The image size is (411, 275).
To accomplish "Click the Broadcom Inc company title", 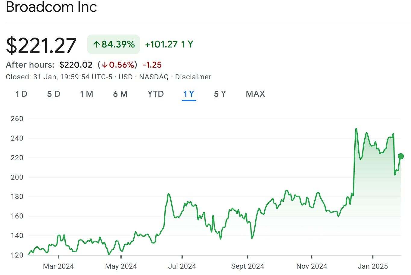I will click(x=51, y=7).
